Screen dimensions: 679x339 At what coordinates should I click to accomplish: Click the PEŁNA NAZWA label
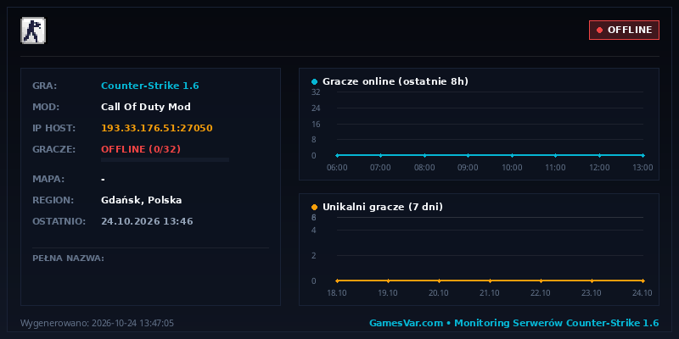pyautogui.click(x=68, y=258)
